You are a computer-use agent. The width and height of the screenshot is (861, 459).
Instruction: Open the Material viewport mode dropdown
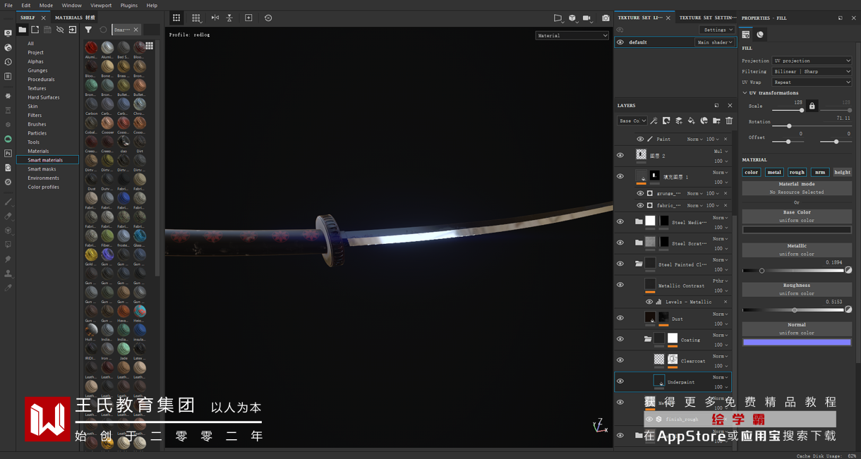572,35
